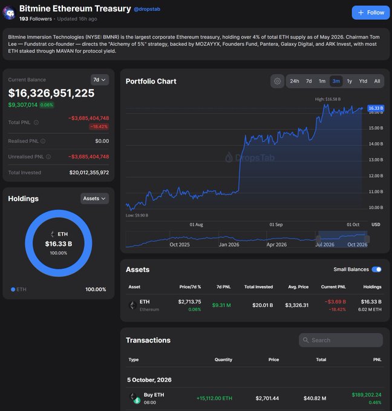
Task: Open the @dropstab profile link
Action: 147,9
